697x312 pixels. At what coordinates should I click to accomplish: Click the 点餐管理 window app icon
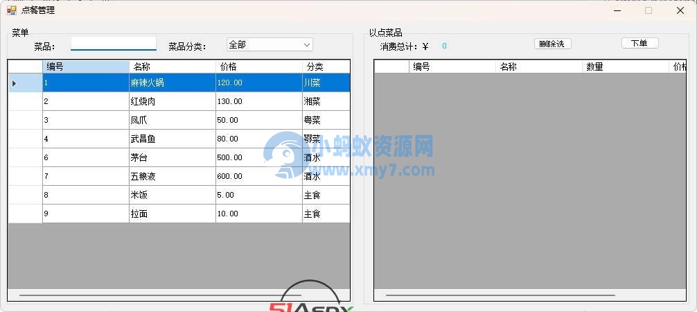pyautogui.click(x=12, y=10)
